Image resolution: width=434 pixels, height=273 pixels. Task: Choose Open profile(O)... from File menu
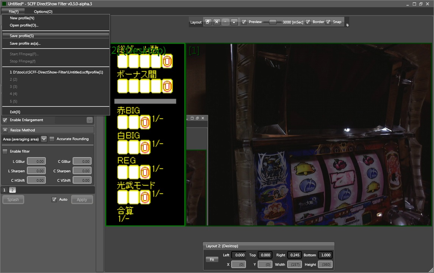click(56, 25)
